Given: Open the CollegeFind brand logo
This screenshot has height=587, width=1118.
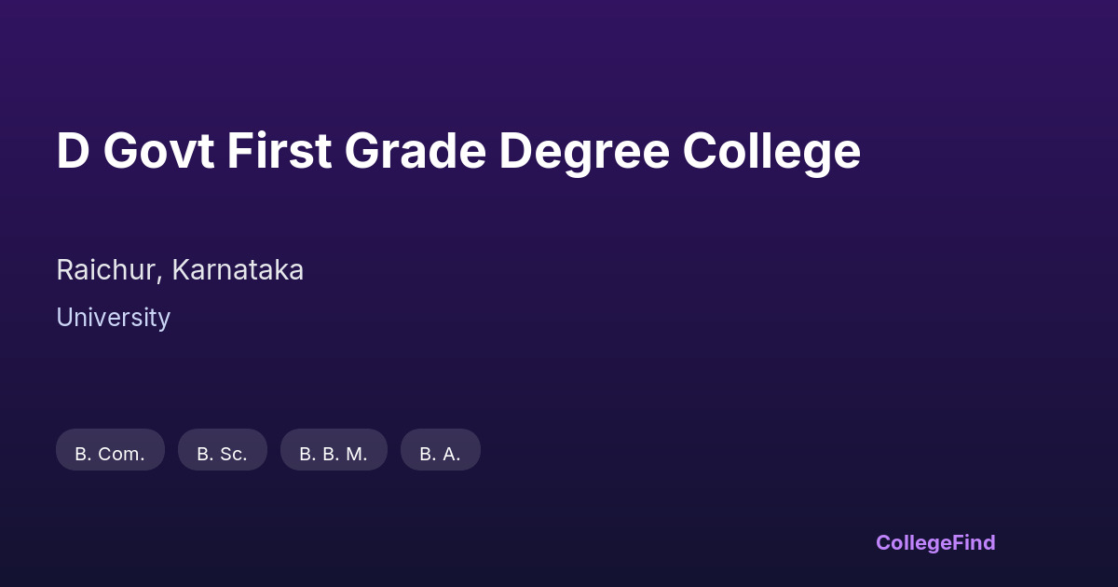Looking at the screenshot, I should pyautogui.click(x=935, y=542).
